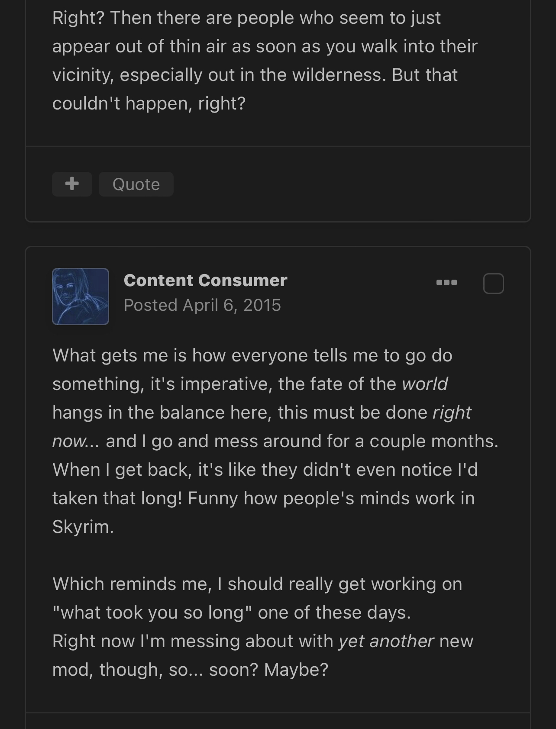Click the plus MultiQuote icon
Image resolution: width=556 pixels, height=729 pixels.
(72, 184)
